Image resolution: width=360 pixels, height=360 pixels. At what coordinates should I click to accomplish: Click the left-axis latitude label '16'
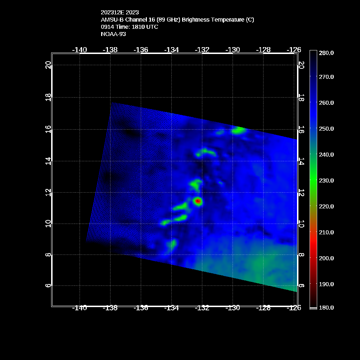coord(48,130)
